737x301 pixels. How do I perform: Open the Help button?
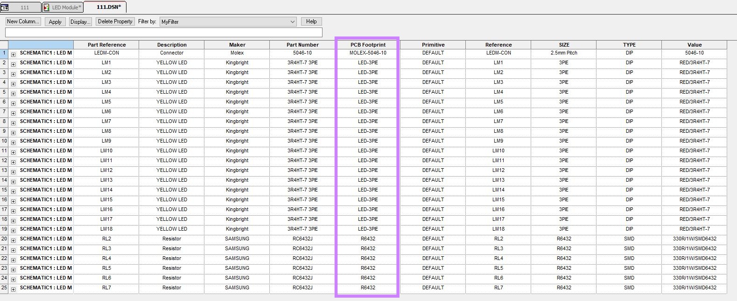(311, 21)
